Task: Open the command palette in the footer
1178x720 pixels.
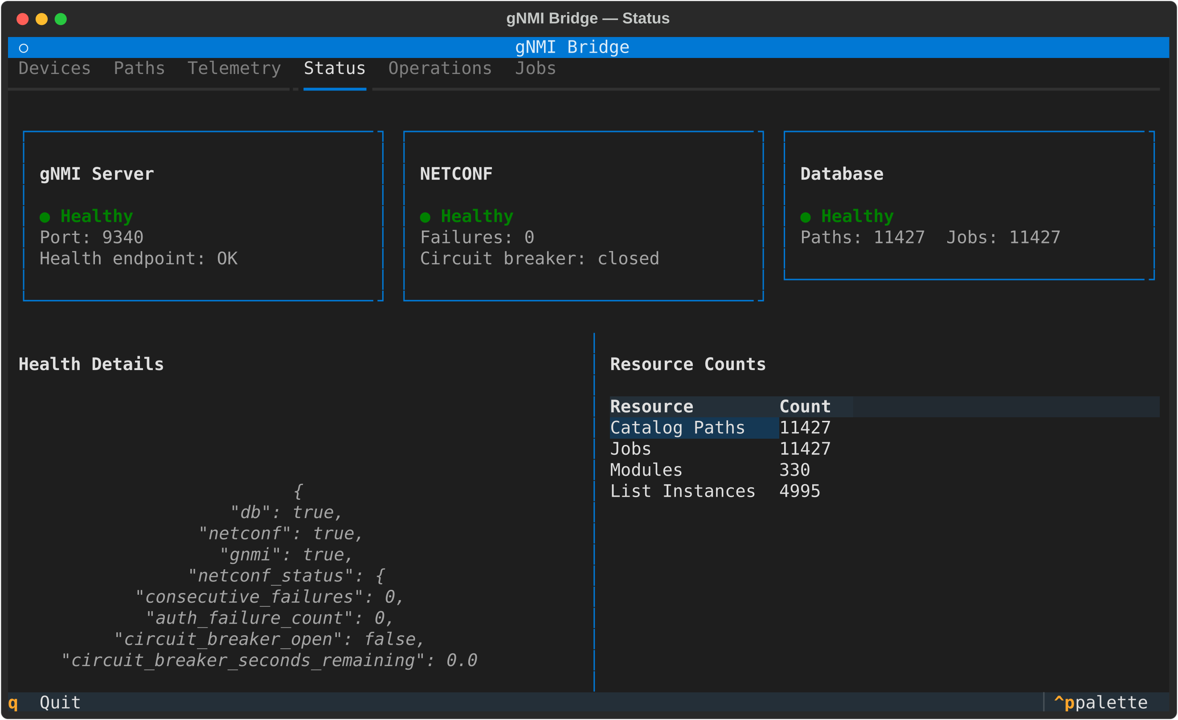Action: 1100,702
